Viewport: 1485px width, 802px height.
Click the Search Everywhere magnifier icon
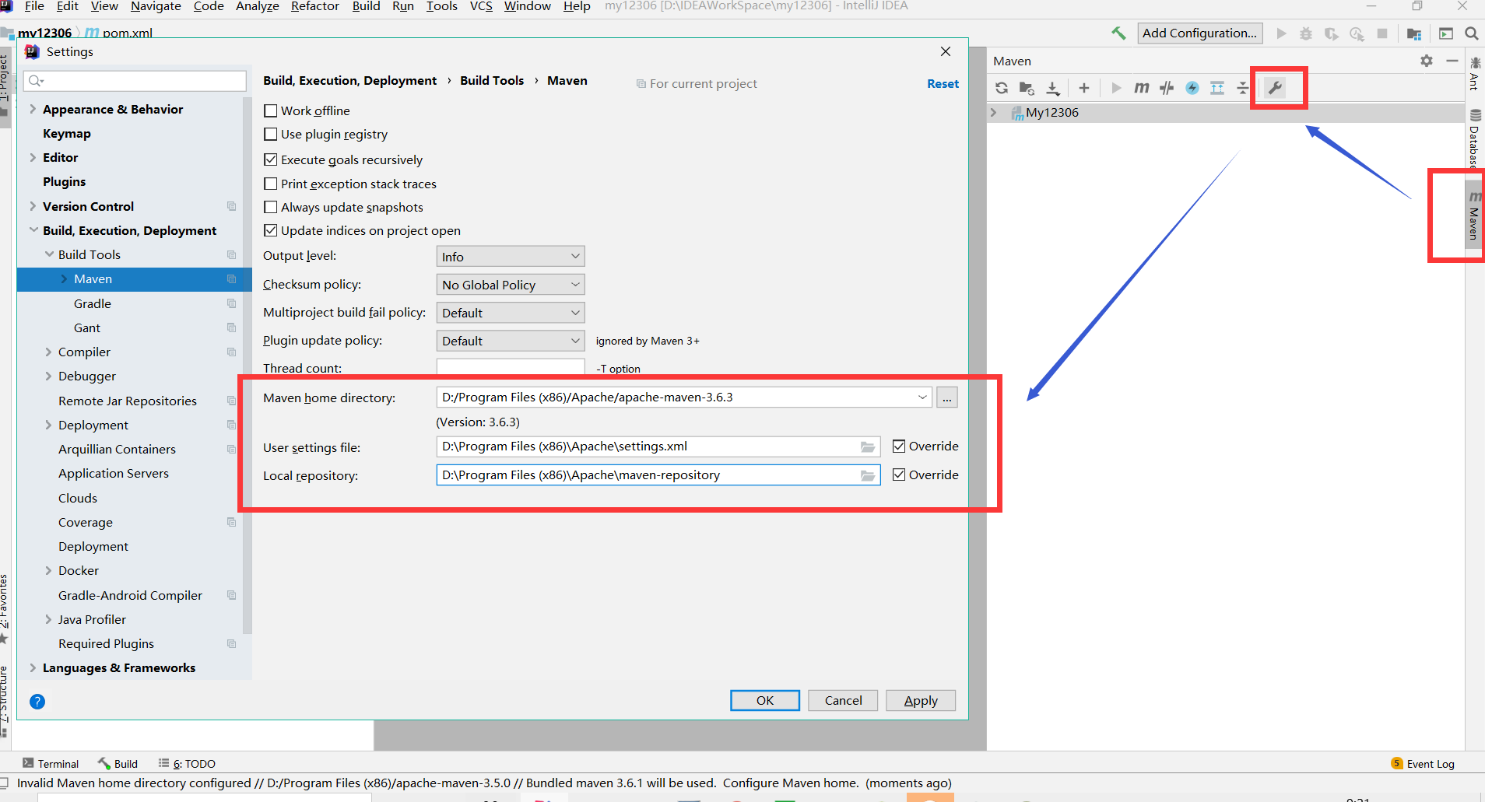(1472, 33)
